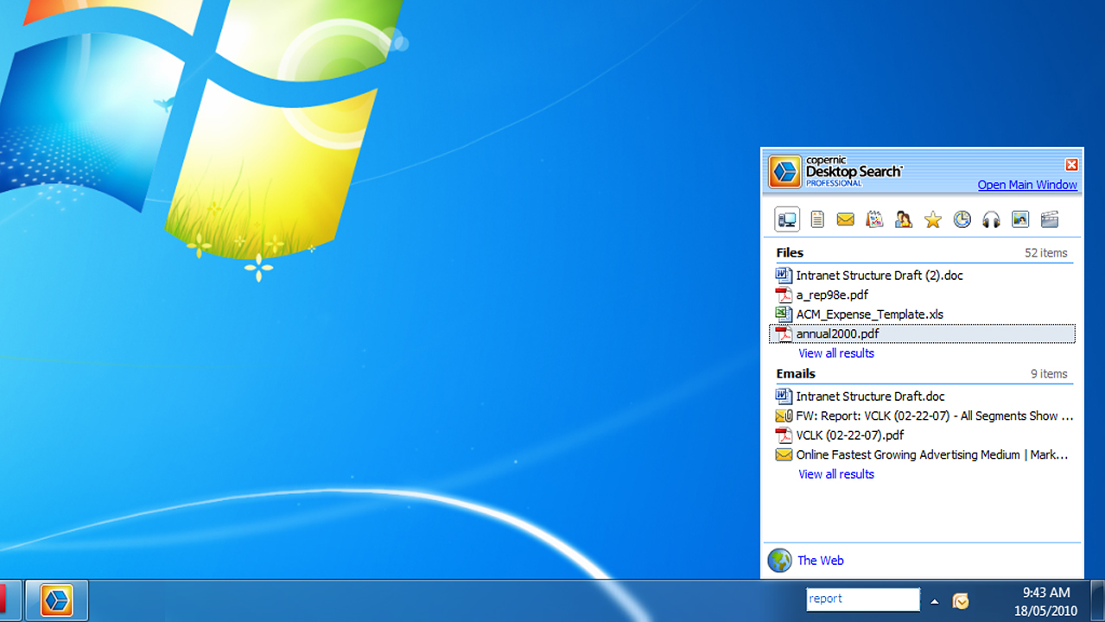Filter results by Emails envelope icon
This screenshot has width=1105, height=622.
846,219
